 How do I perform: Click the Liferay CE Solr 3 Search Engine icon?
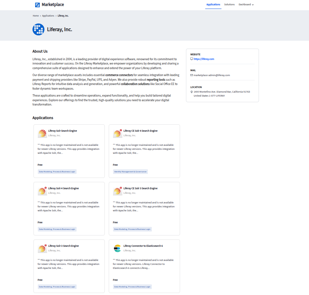[117, 191]
